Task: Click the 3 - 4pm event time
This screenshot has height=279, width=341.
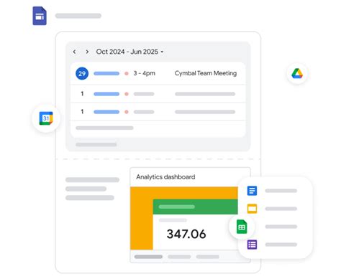Action: (x=145, y=73)
